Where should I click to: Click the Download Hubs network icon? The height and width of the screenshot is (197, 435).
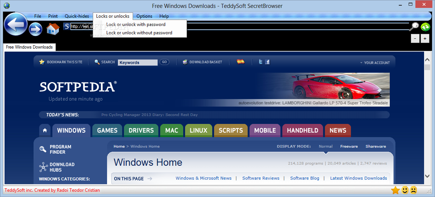[x=43, y=167]
